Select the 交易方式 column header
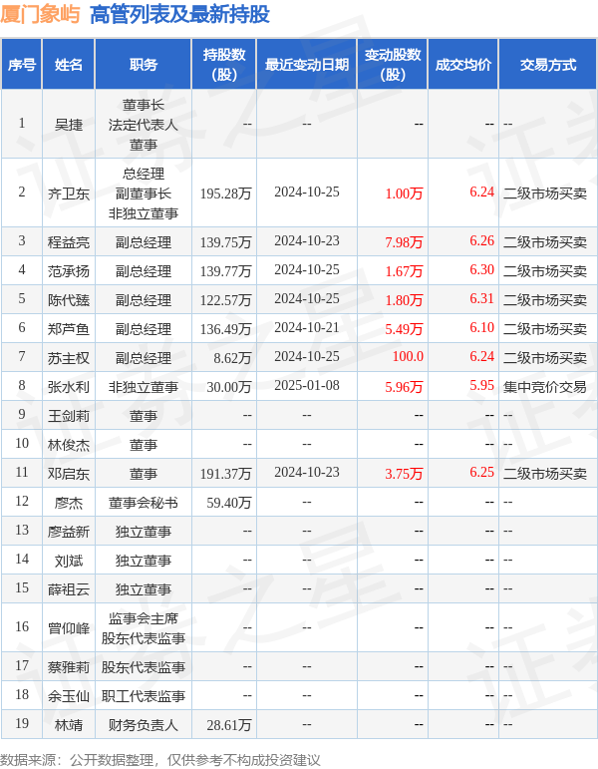598x769 pixels. pos(548,65)
